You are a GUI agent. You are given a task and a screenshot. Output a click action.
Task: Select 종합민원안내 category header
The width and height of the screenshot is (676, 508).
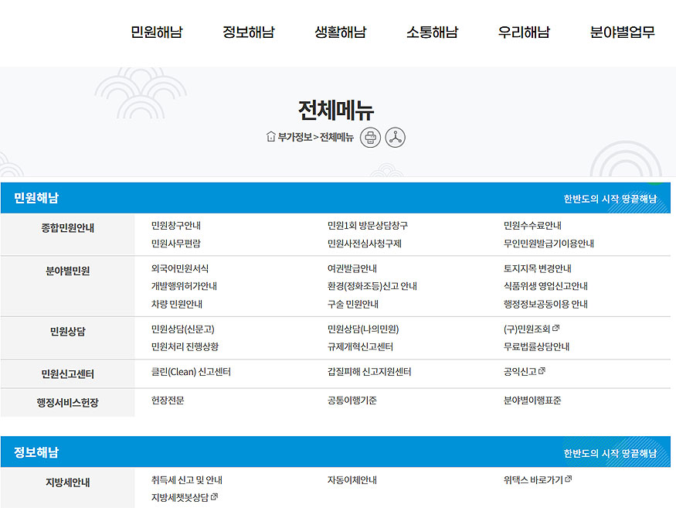tap(68, 228)
